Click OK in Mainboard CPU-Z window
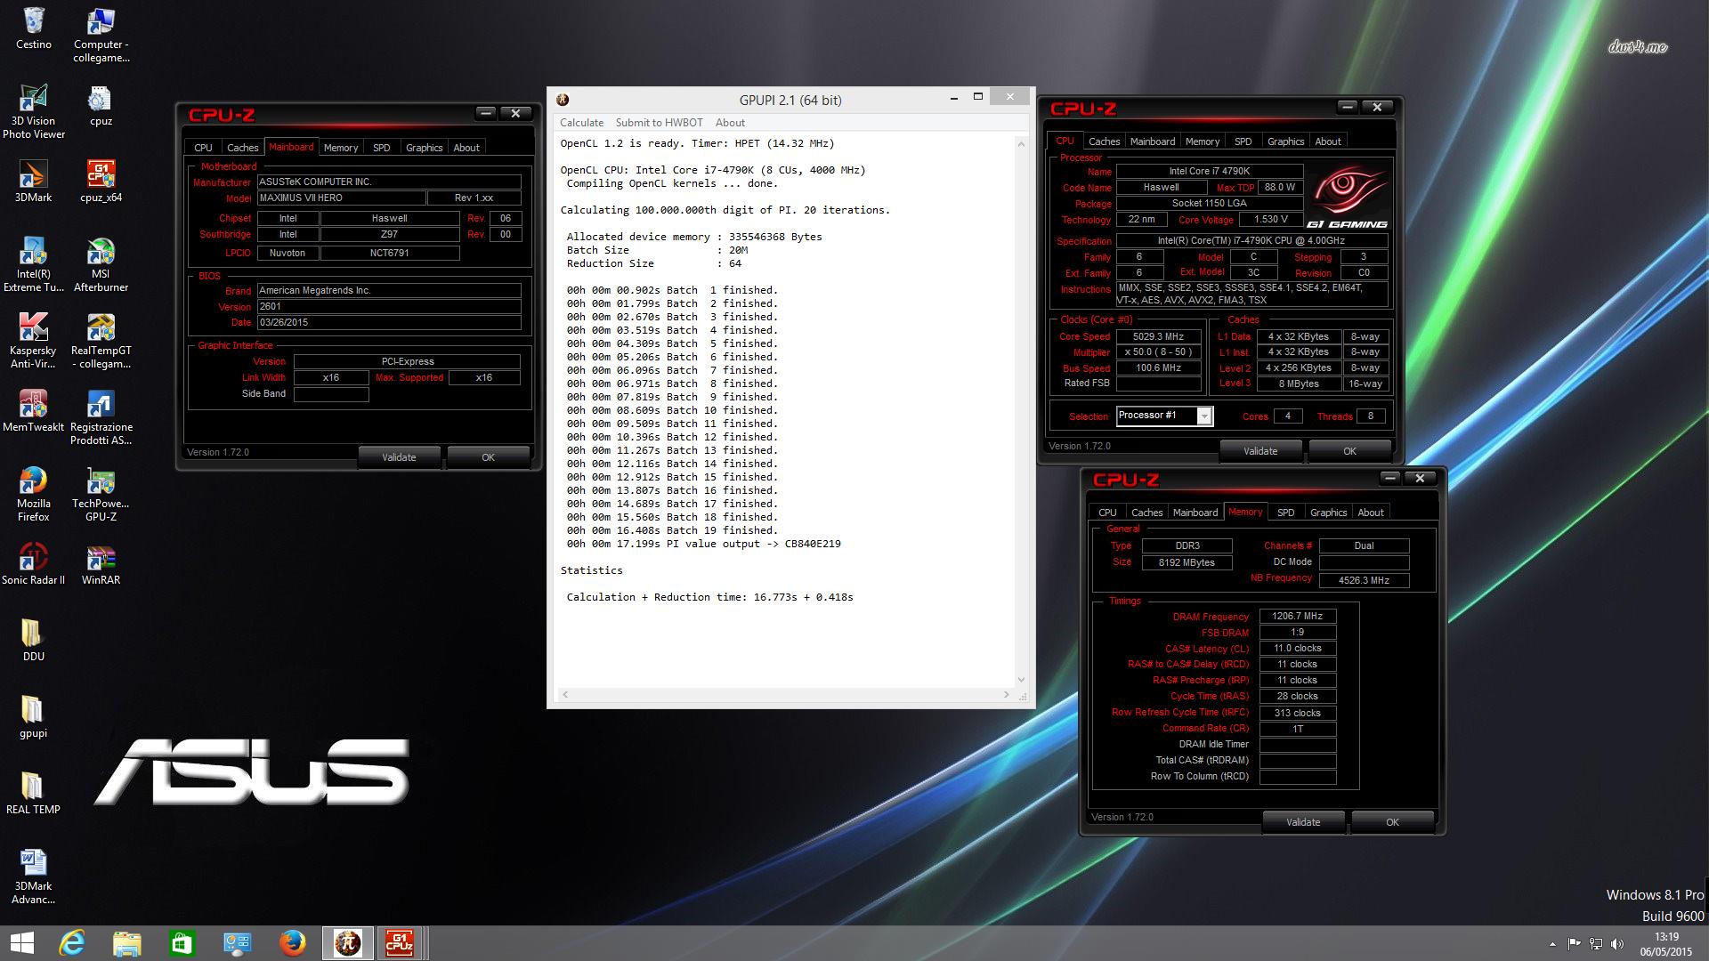Screen dimensions: 1709x961 (488, 457)
